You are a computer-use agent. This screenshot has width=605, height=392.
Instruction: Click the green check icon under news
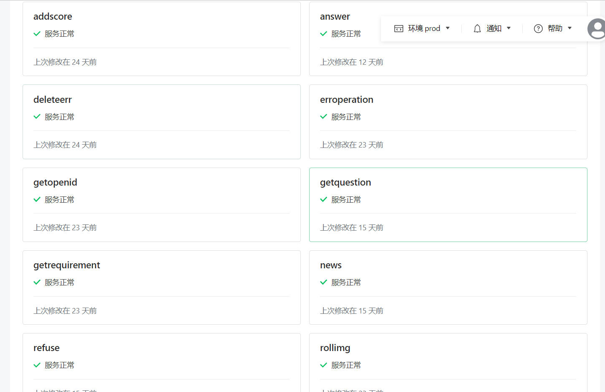(x=323, y=282)
